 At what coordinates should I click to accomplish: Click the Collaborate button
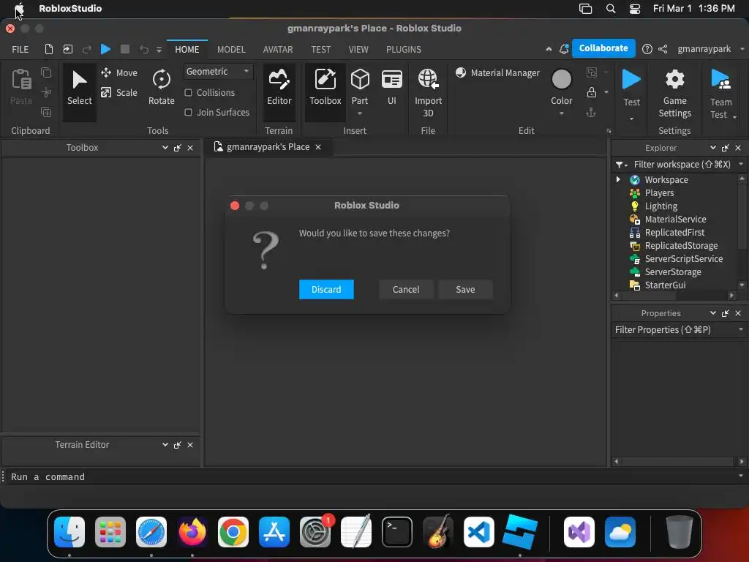click(x=603, y=48)
